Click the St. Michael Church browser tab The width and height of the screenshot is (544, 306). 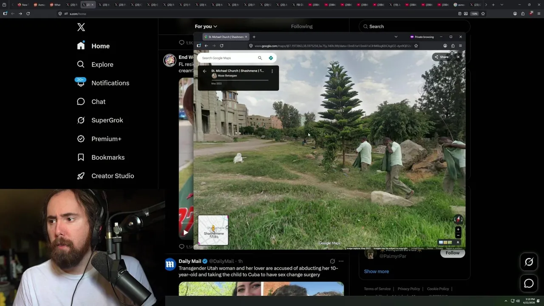(225, 37)
